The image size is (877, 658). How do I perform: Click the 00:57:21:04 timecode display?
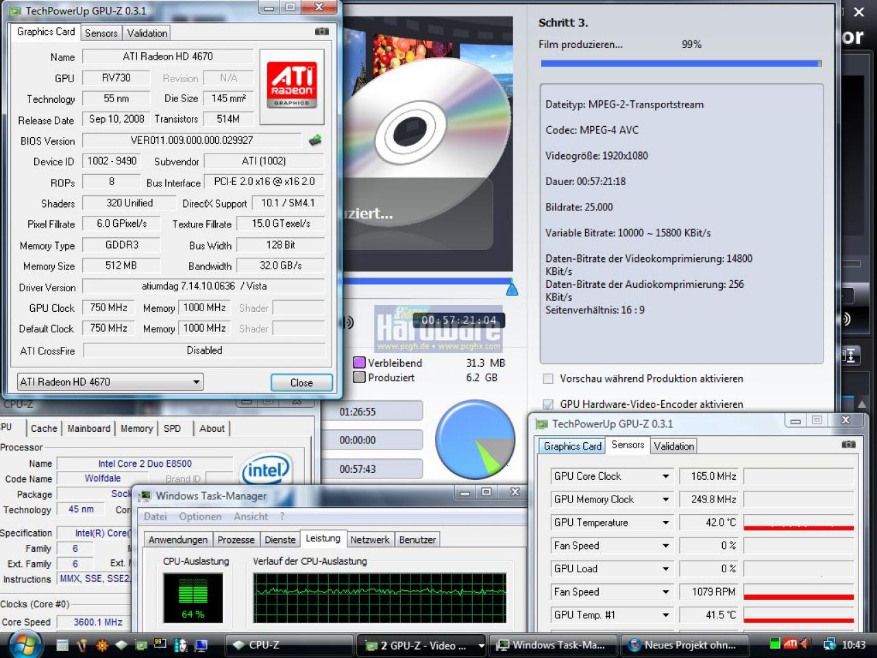pyautogui.click(x=458, y=320)
